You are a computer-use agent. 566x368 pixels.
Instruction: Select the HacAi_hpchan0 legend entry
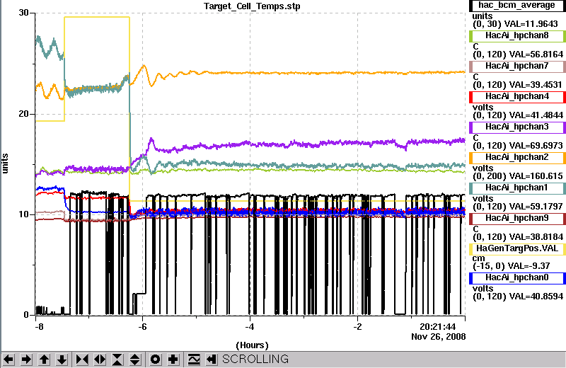517,277
